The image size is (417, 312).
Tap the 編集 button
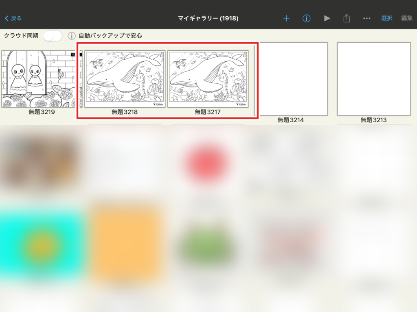[x=406, y=18]
